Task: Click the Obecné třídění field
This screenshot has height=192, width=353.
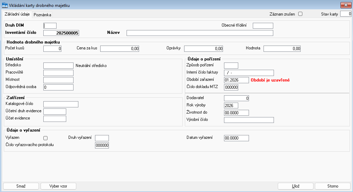Action: point(263,26)
